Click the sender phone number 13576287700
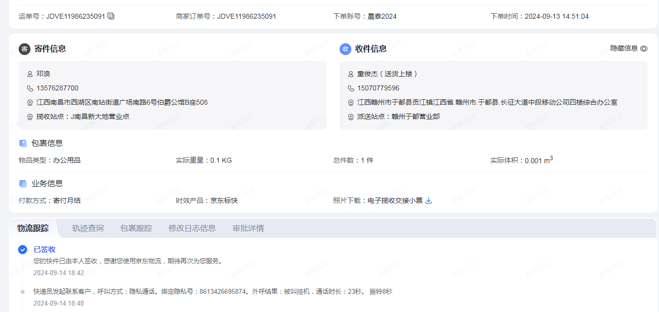The width and height of the screenshot is (659, 312). point(57,88)
